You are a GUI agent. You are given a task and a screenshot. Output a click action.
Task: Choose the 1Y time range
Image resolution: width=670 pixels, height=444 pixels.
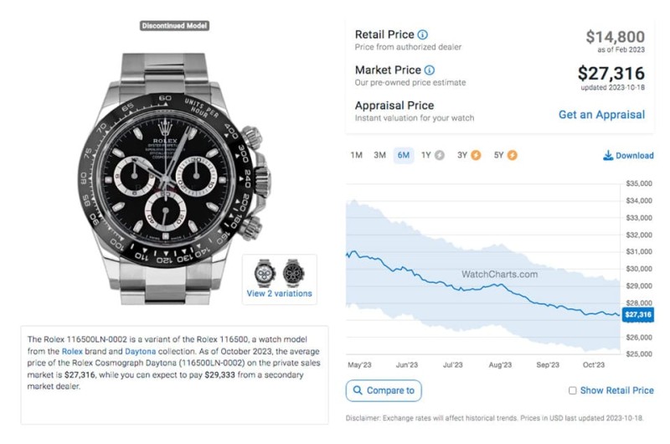click(426, 156)
